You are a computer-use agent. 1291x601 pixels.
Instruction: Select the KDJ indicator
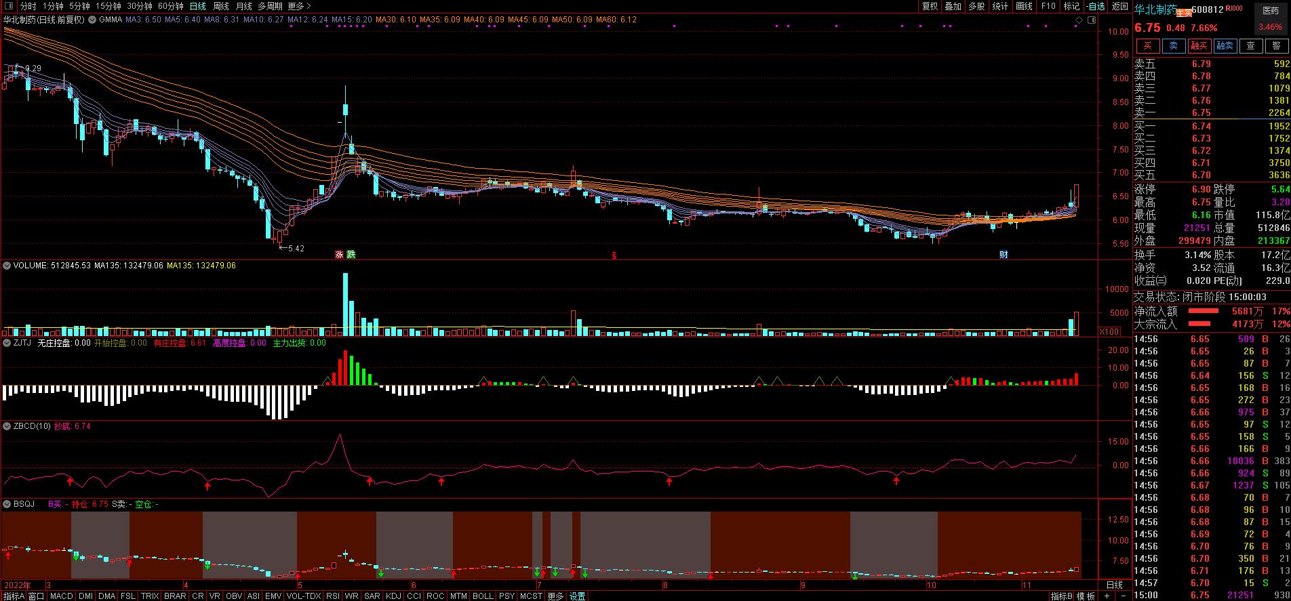(x=393, y=596)
